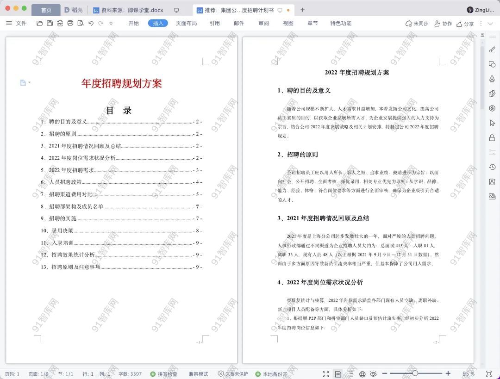The height and width of the screenshot is (379, 500).
Task: Switch to the 页面布局 ribbon tab
Action: [186, 23]
